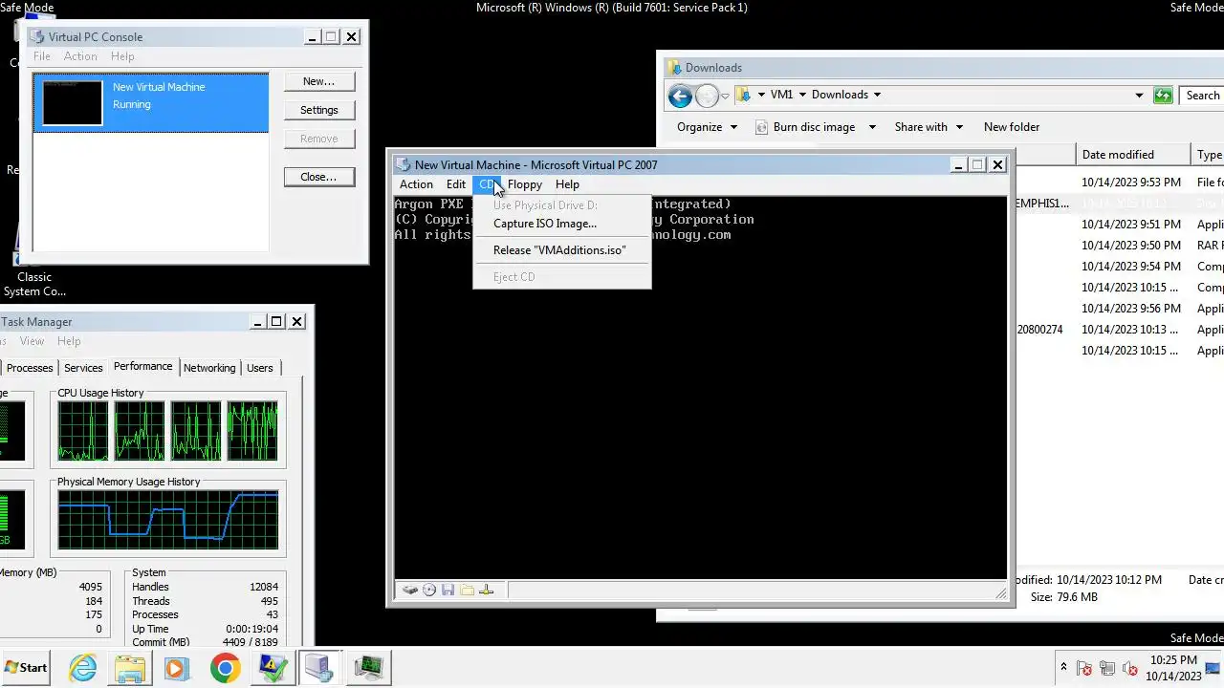The height and width of the screenshot is (688, 1224).
Task: Click the folder icon in Downloads address bar
Action: coord(742,95)
